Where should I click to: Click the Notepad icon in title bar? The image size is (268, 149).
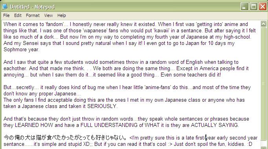coord(5,7)
